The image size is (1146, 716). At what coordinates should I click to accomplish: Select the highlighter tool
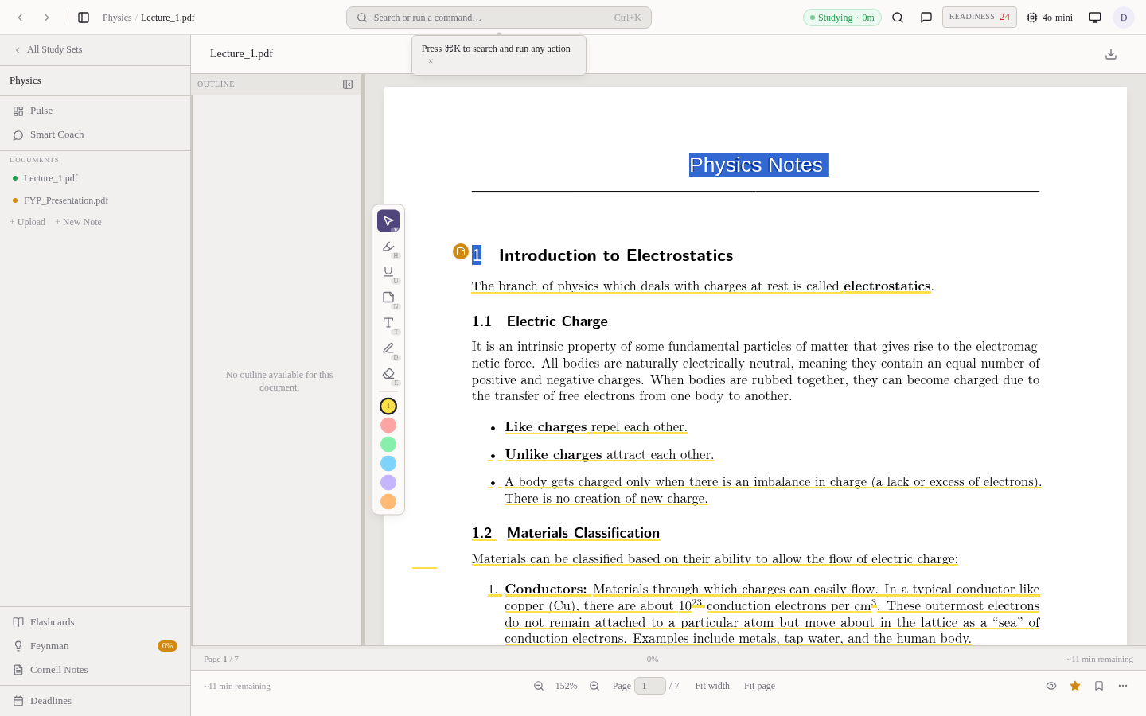click(388, 247)
